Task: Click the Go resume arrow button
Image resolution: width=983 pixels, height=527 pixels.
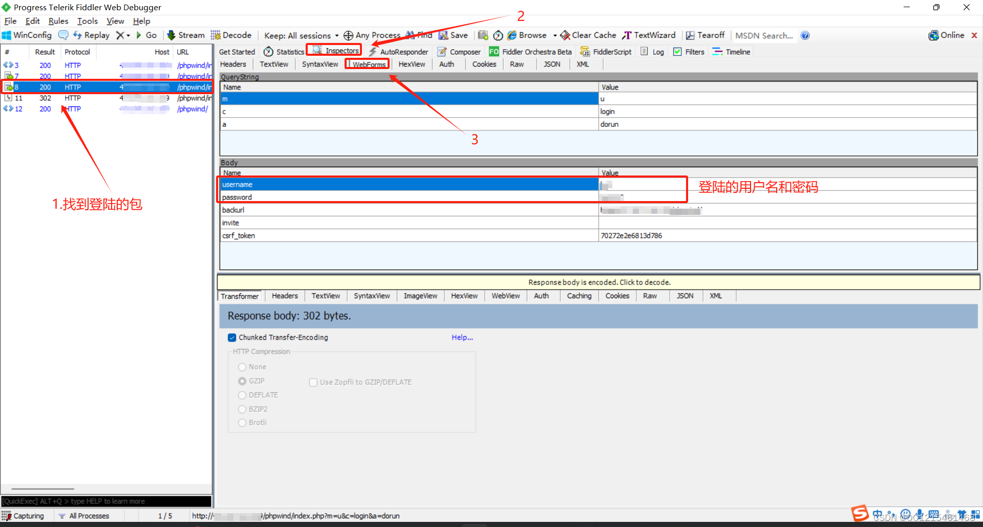Action: point(146,35)
